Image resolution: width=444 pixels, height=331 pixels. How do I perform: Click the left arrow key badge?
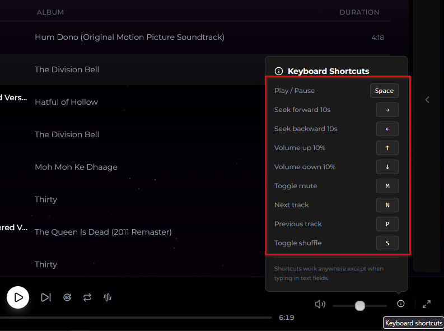coord(387,129)
